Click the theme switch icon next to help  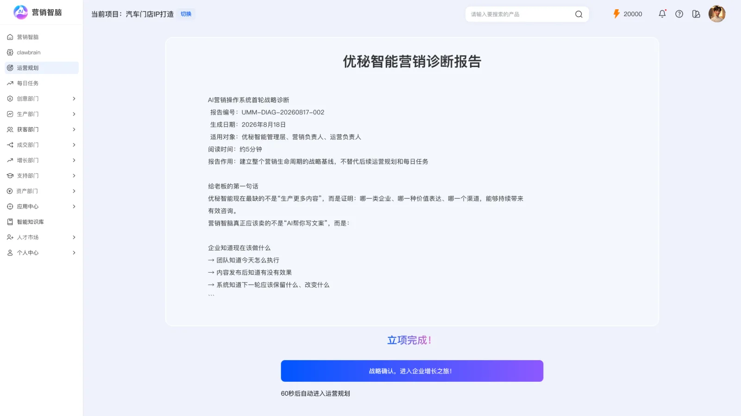coord(696,14)
